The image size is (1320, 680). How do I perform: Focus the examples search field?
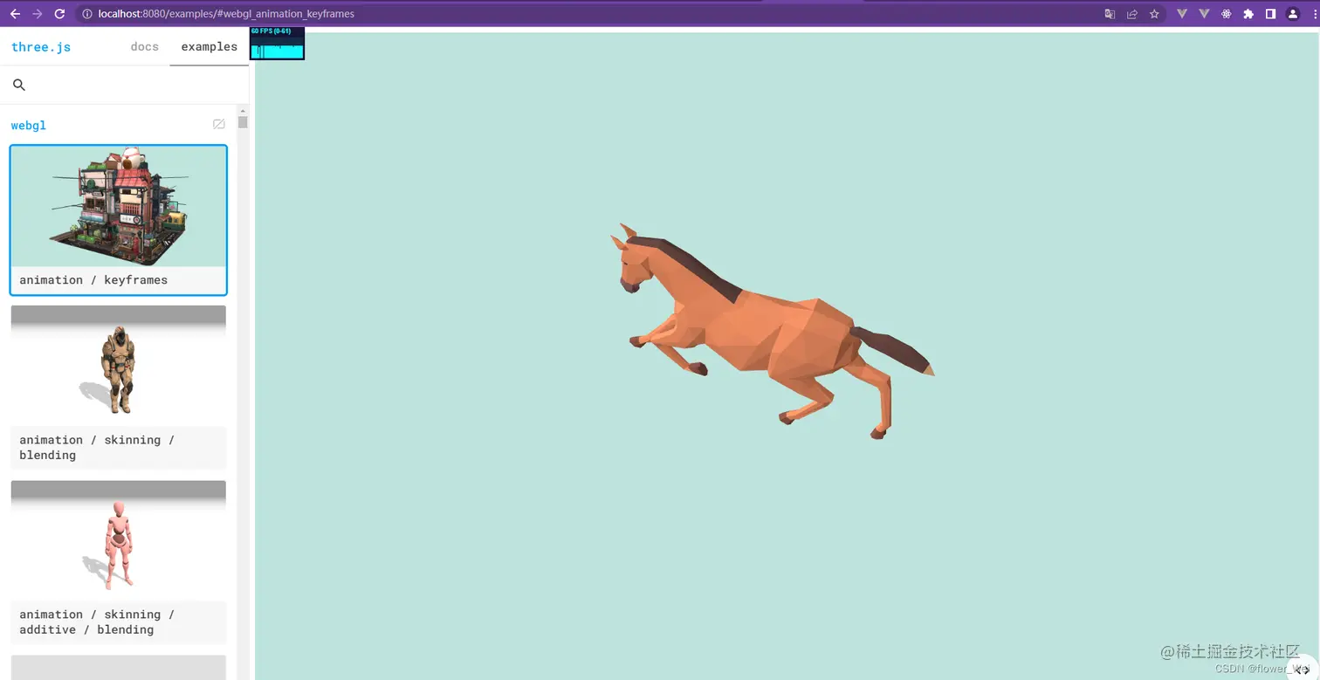(124, 85)
